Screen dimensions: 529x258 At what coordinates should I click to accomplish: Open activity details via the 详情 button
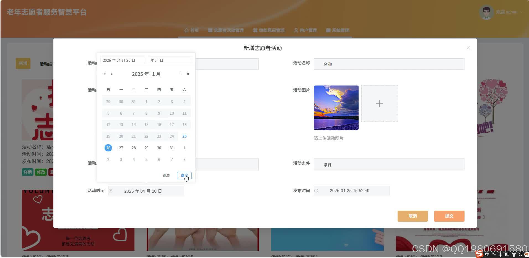tap(27, 172)
